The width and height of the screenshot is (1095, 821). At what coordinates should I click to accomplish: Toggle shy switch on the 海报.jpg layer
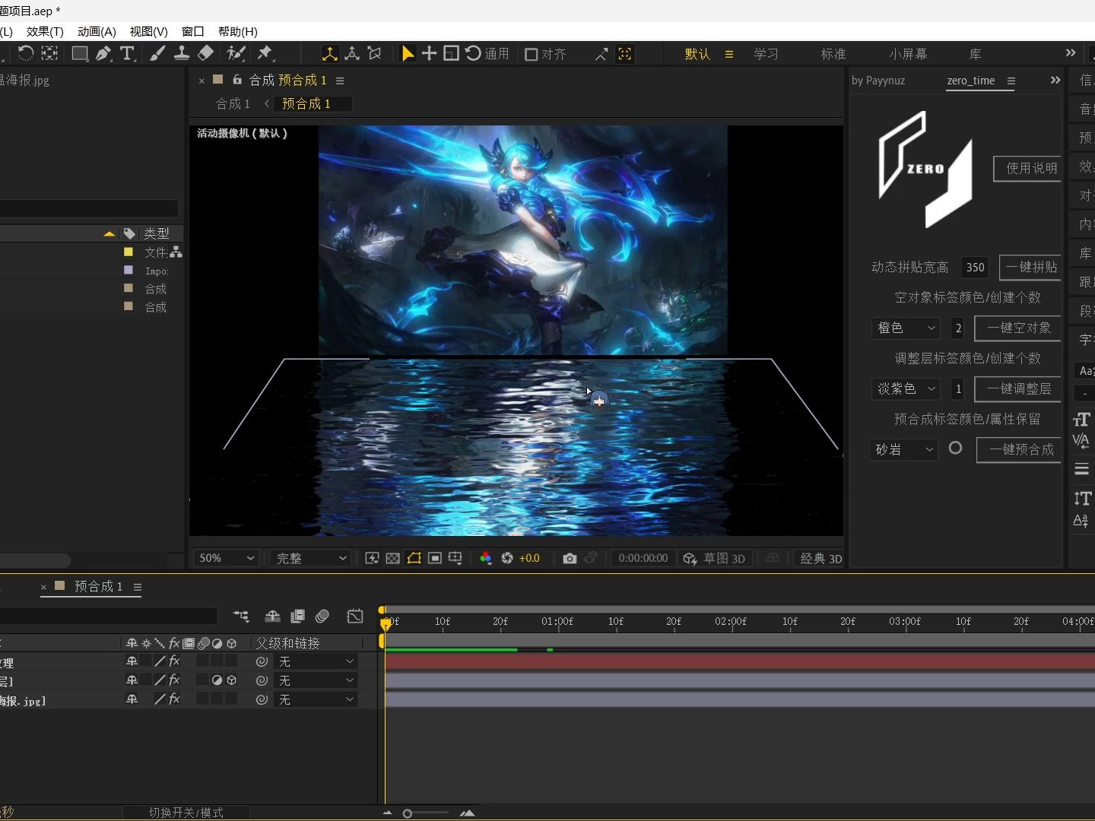pos(132,699)
